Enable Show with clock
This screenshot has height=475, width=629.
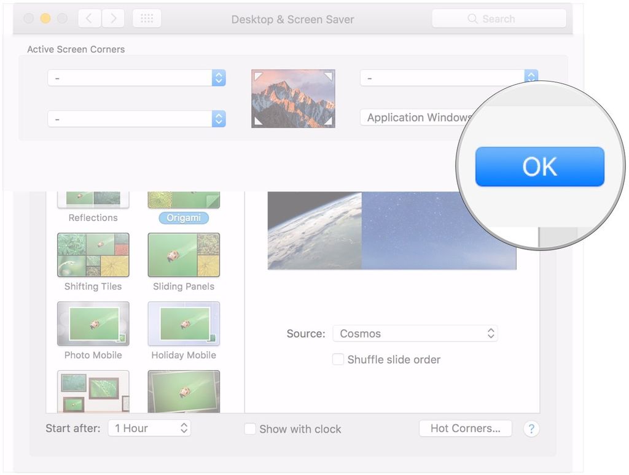pyautogui.click(x=250, y=429)
